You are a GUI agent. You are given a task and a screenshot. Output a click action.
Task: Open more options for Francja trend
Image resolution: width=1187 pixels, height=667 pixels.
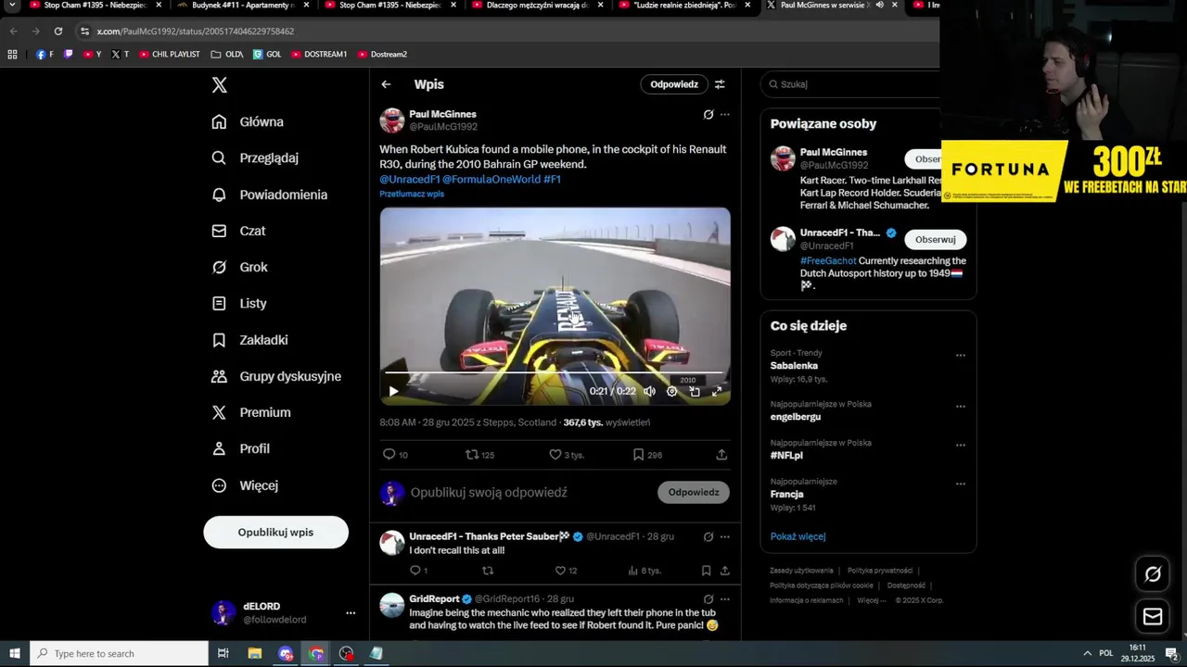tap(961, 484)
